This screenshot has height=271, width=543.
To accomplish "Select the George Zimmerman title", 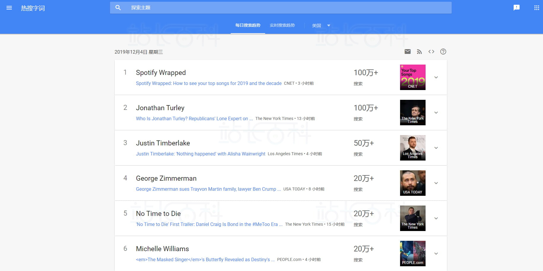I will pos(166,179).
